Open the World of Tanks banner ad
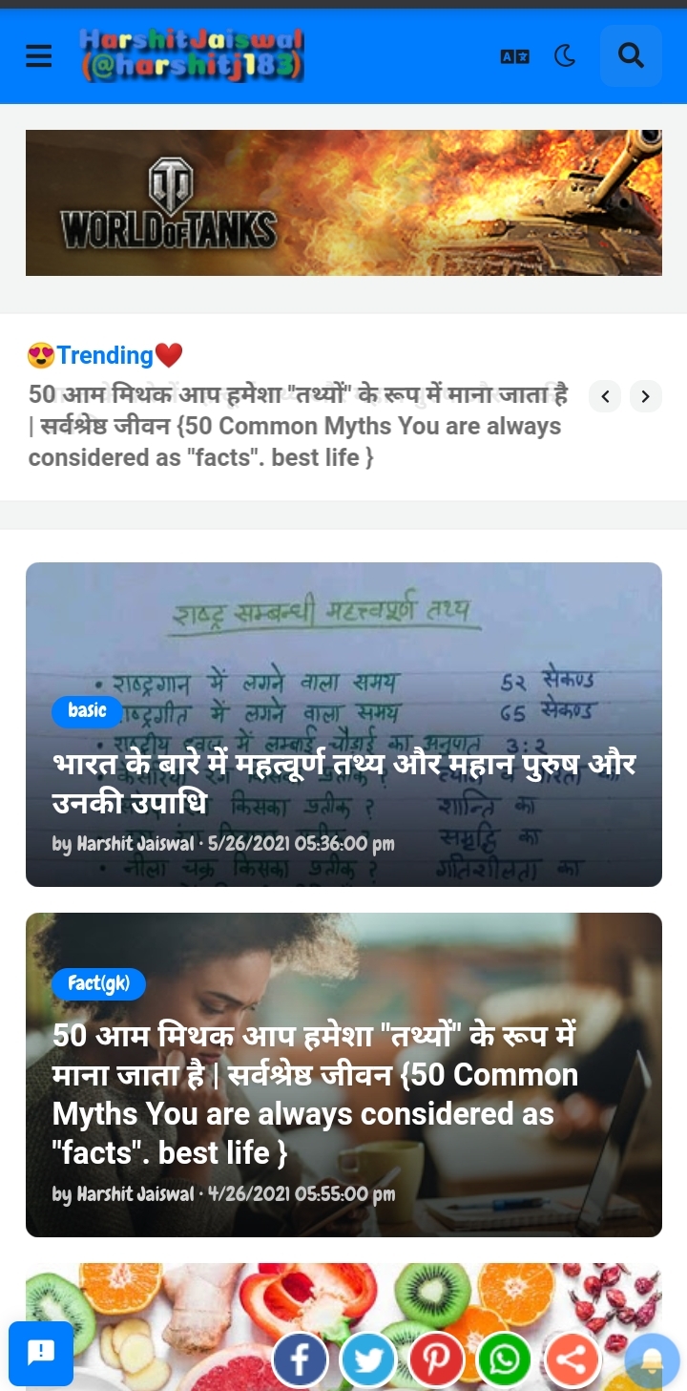Image resolution: width=687 pixels, height=1391 pixels. pyautogui.click(x=343, y=202)
